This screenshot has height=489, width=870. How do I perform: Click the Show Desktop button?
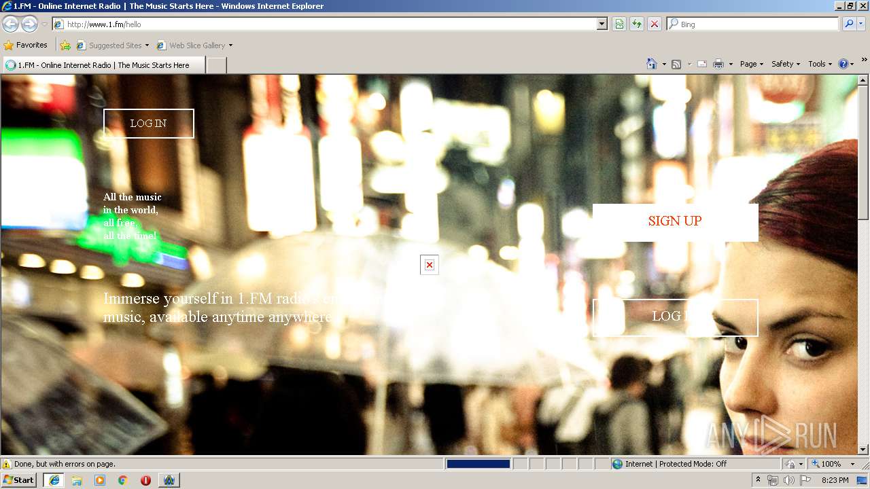point(863,480)
